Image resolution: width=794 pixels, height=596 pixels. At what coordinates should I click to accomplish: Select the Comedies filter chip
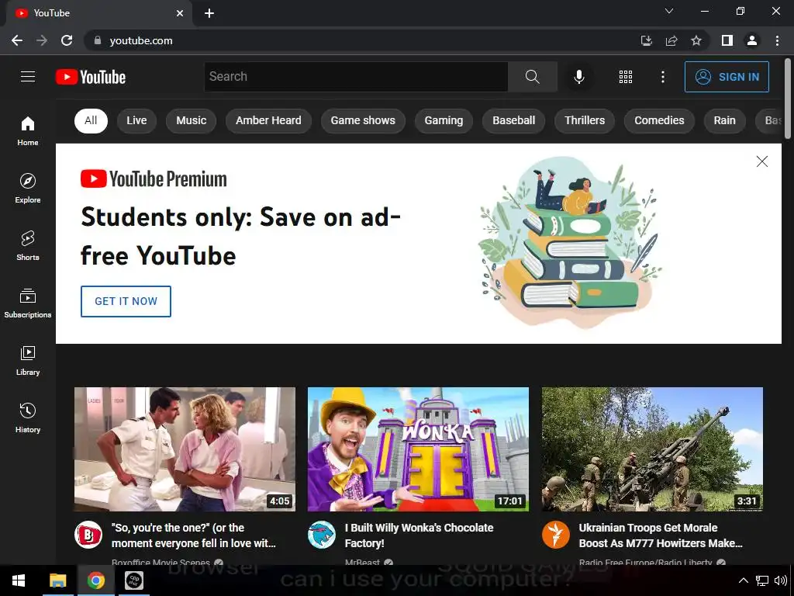[659, 120]
